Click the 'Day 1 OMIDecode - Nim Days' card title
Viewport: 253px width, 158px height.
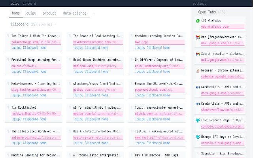[157, 155]
